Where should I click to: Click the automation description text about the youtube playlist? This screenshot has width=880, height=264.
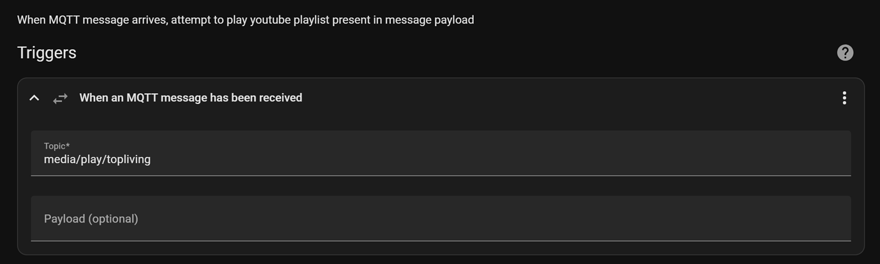[x=246, y=20]
